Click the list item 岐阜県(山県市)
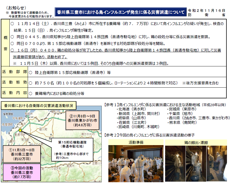Viewport: 231px width, 183px height. pyautogui.click(x=132, y=118)
